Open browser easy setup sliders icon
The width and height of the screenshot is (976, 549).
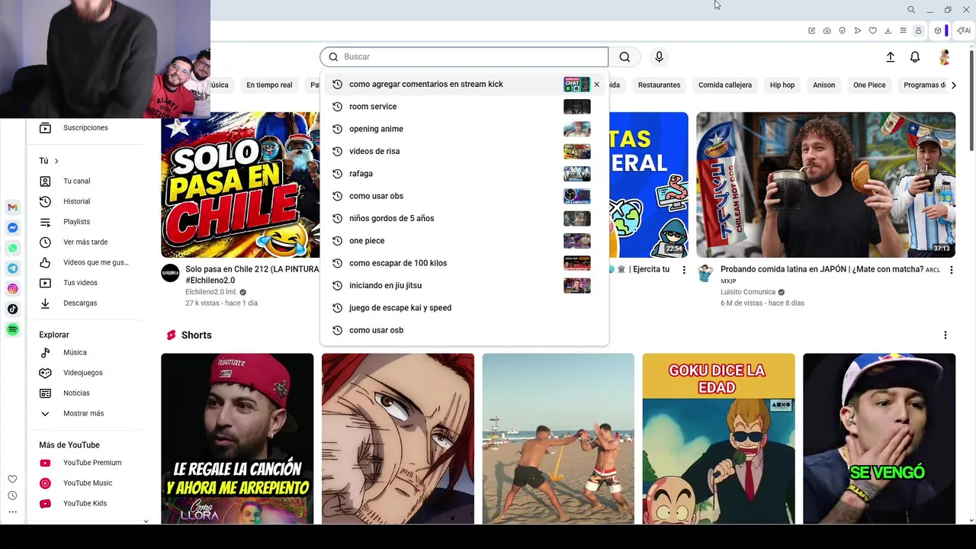coord(903,30)
